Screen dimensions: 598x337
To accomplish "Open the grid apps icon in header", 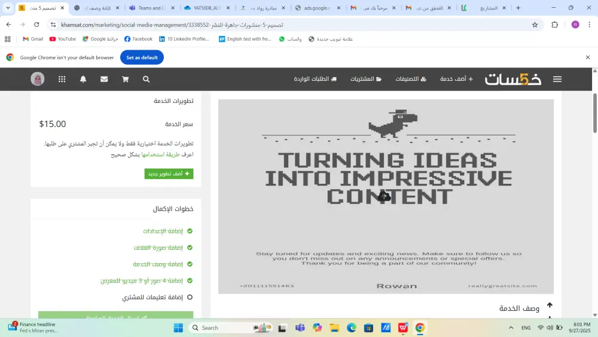I will click(x=62, y=79).
